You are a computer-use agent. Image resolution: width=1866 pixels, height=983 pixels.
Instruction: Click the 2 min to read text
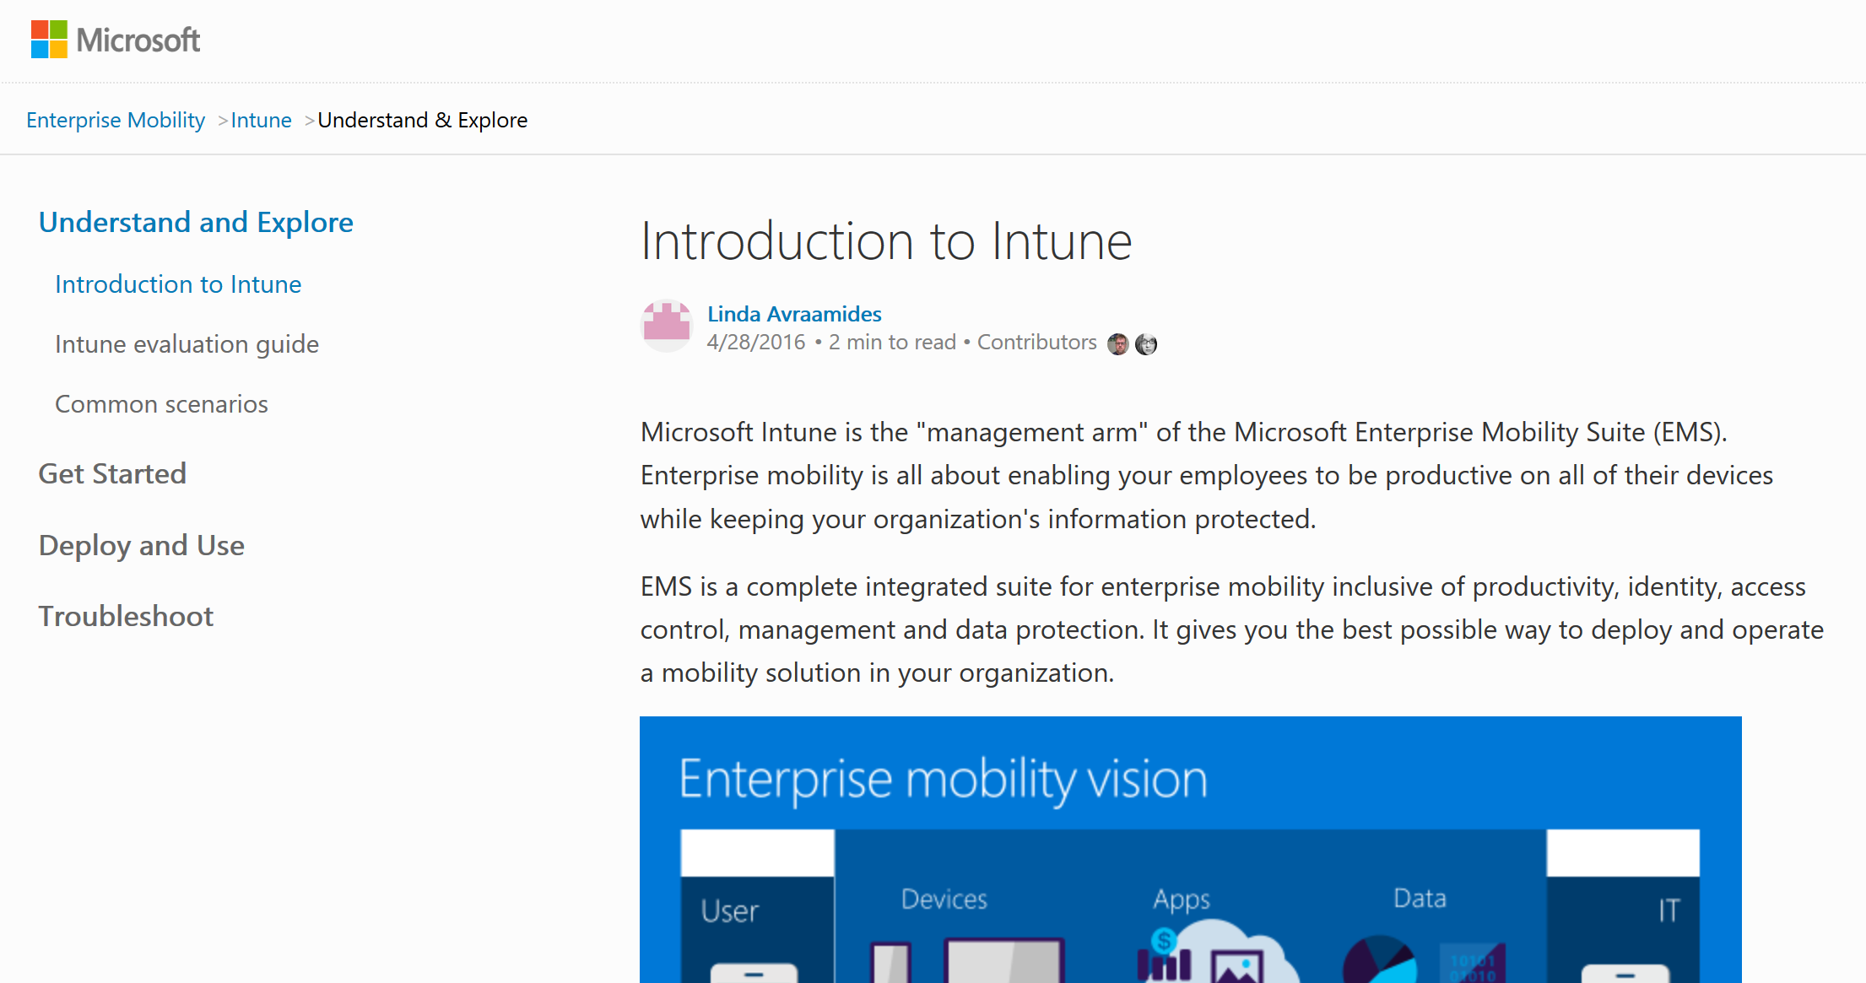(892, 342)
